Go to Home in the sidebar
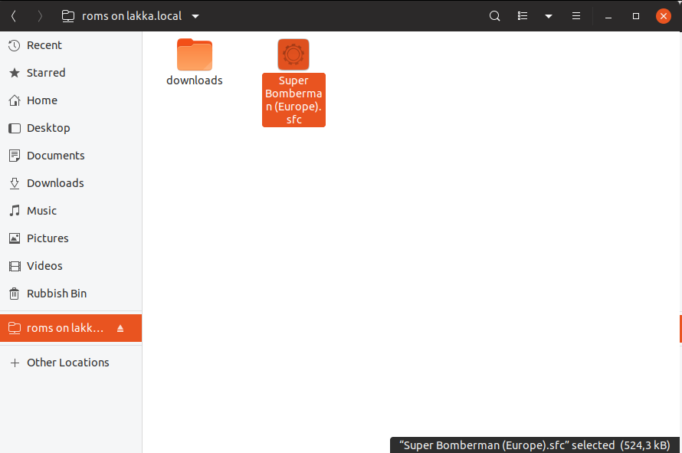This screenshot has width=682, height=453. [71, 100]
